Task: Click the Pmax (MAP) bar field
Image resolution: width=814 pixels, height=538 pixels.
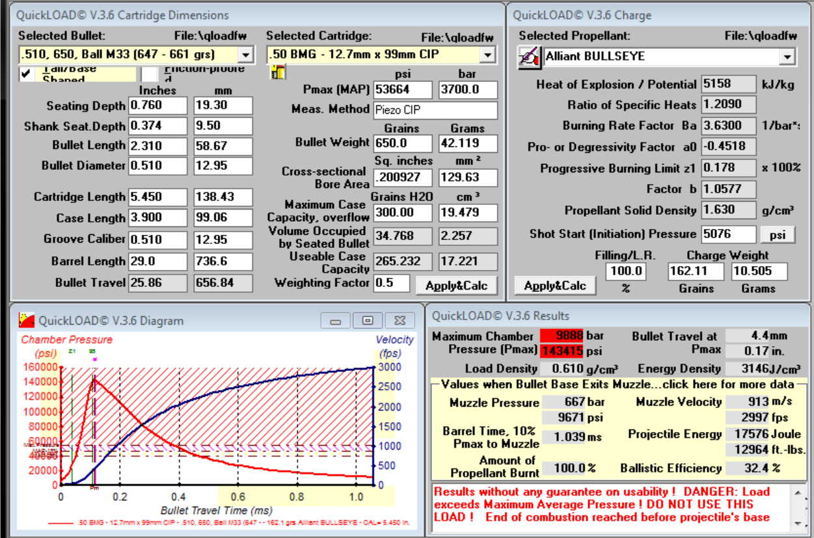Action: [468, 90]
